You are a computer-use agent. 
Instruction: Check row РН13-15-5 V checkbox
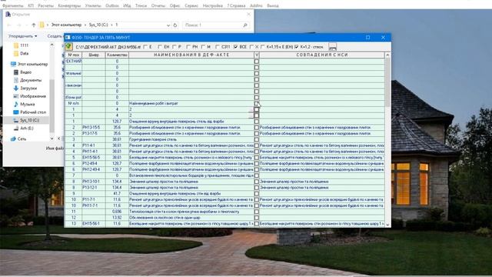tap(257, 128)
